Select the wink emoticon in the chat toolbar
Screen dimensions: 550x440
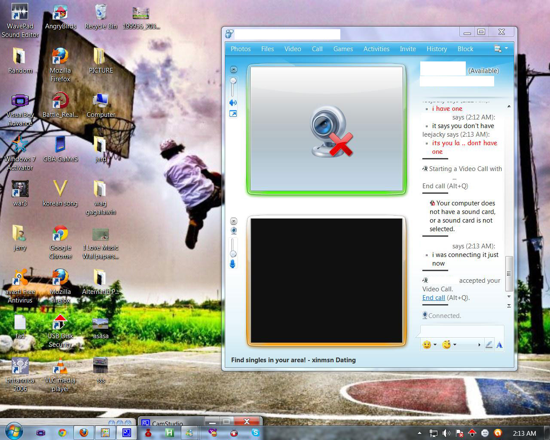pos(447,344)
